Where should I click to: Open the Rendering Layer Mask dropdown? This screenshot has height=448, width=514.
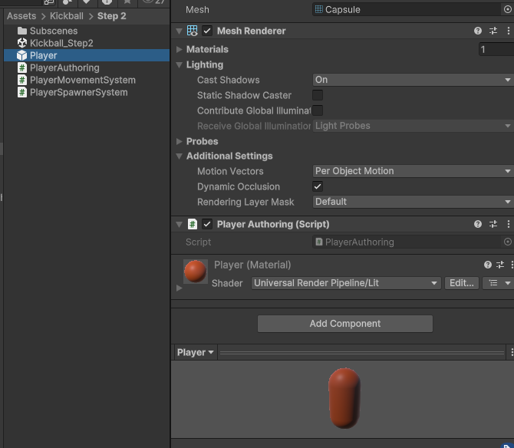coord(413,202)
